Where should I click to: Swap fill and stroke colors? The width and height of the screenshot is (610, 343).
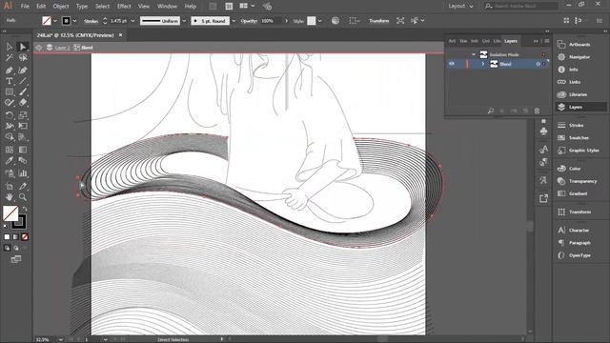(25, 210)
